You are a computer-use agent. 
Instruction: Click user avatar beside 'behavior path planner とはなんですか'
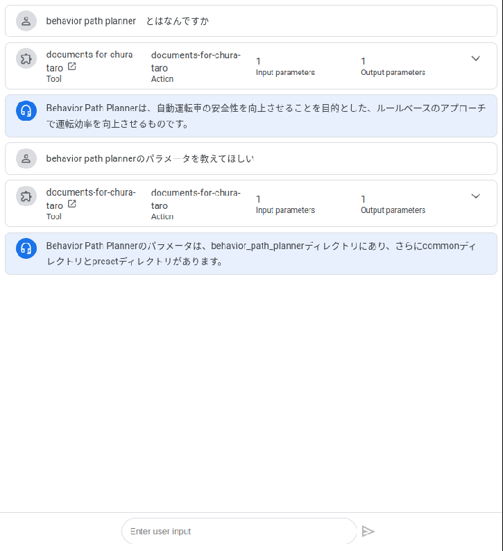[x=26, y=21]
